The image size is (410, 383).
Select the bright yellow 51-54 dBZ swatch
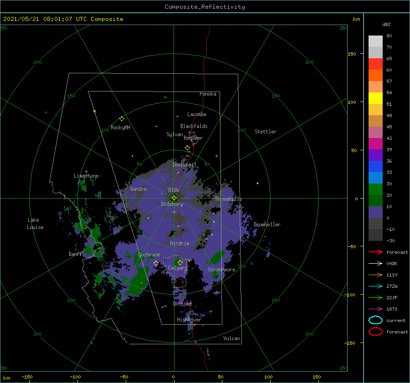(375, 98)
